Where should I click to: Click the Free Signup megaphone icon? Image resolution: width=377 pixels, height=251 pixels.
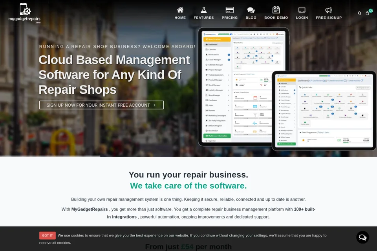[329, 10]
